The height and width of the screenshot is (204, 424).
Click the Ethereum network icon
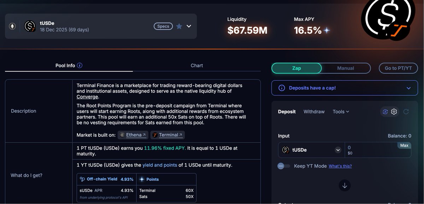coord(12,26)
